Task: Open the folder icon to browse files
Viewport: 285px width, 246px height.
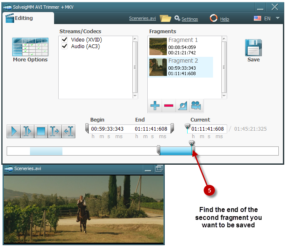Action: coord(165,18)
